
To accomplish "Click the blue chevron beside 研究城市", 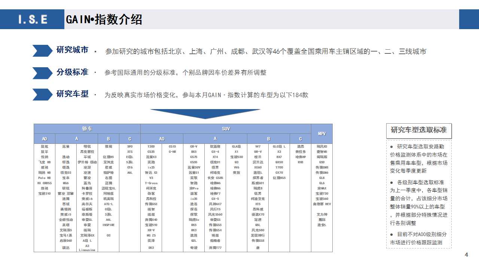I will tap(42, 50).
